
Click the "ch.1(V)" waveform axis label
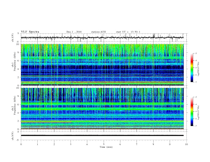(x=13, y=38)
